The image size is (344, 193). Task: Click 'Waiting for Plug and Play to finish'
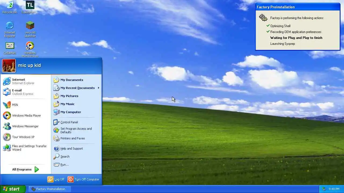click(296, 38)
